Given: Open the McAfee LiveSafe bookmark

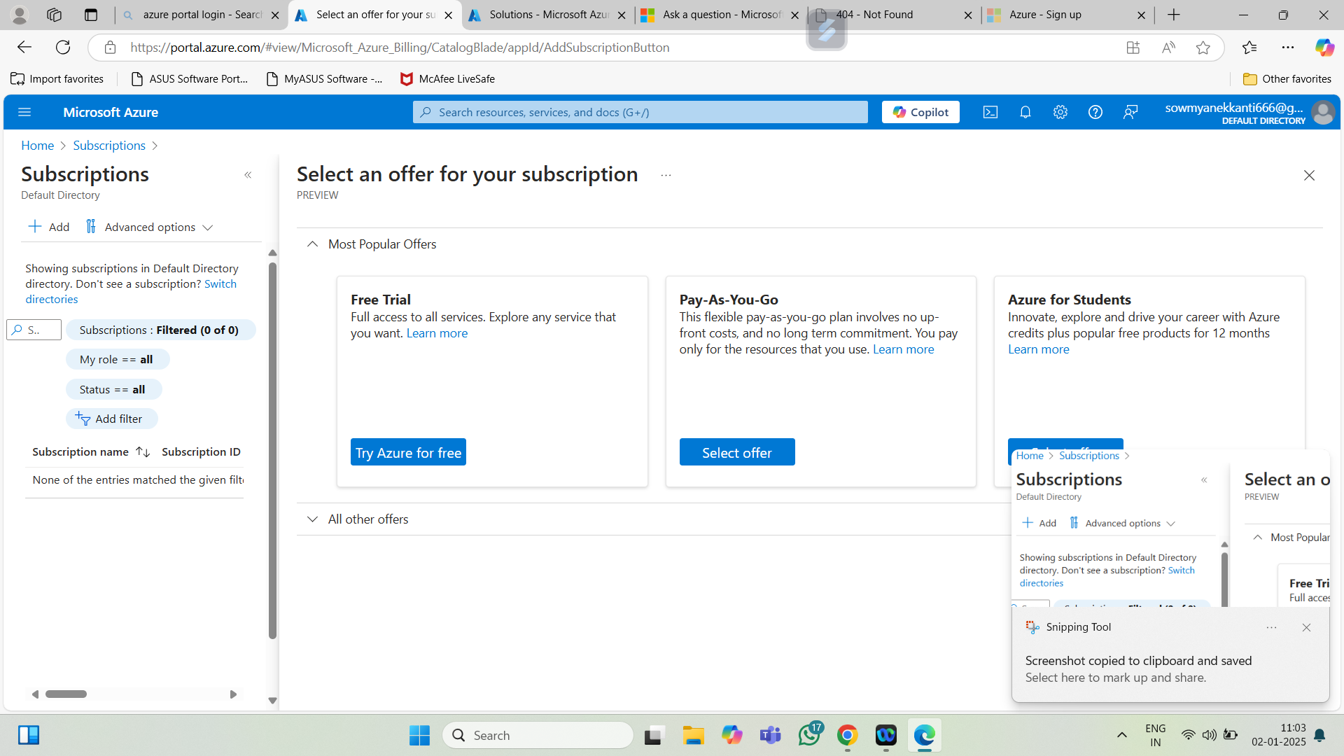Looking at the screenshot, I should click(447, 79).
